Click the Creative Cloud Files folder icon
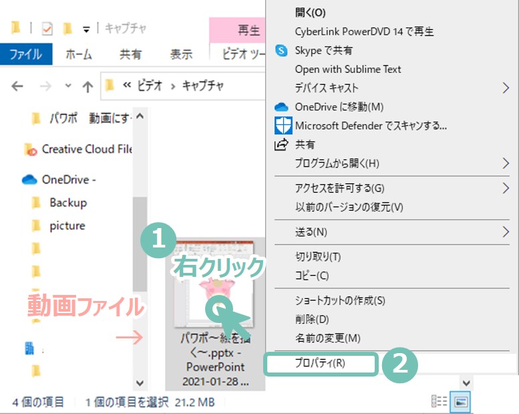The height and width of the screenshot is (414, 519). tap(31, 150)
